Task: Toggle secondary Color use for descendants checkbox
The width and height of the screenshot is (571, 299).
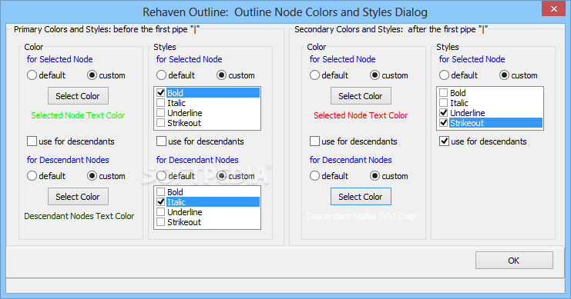Action: point(314,141)
